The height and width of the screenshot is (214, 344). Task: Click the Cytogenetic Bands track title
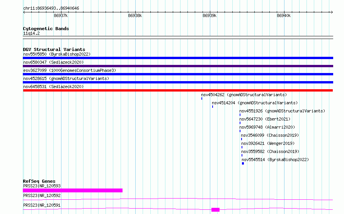click(x=46, y=29)
